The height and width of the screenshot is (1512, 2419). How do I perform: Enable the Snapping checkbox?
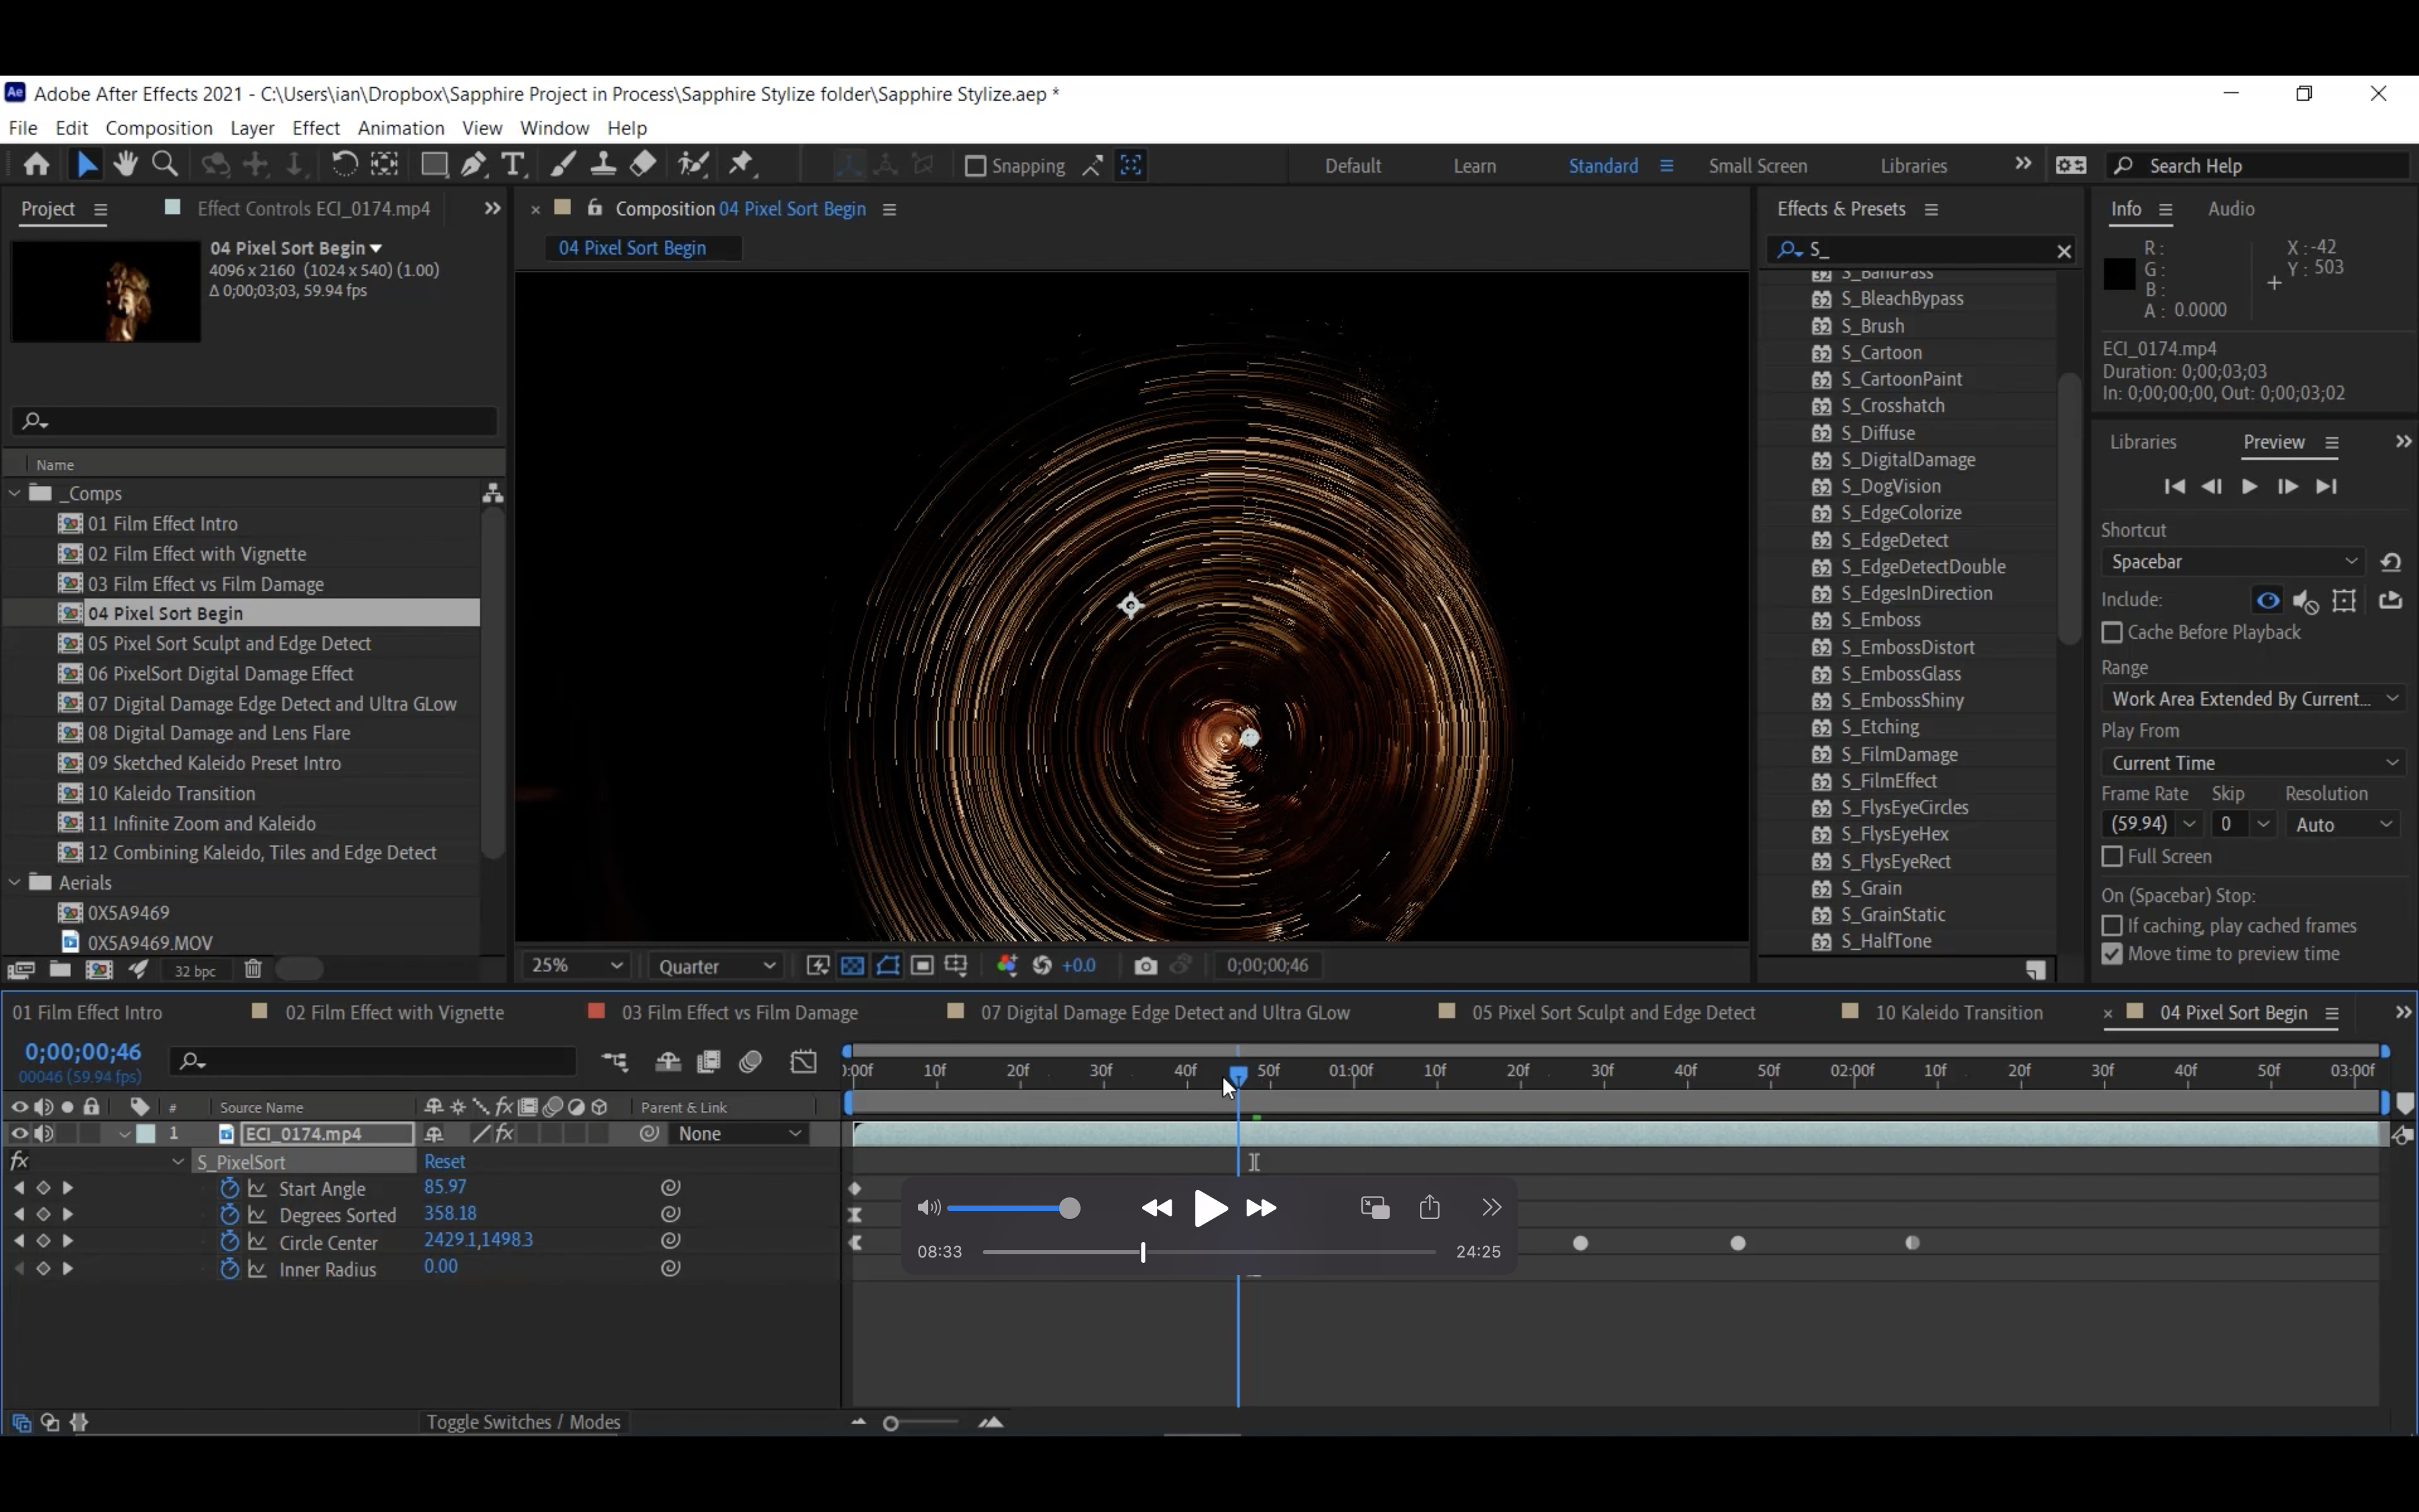pos(975,166)
